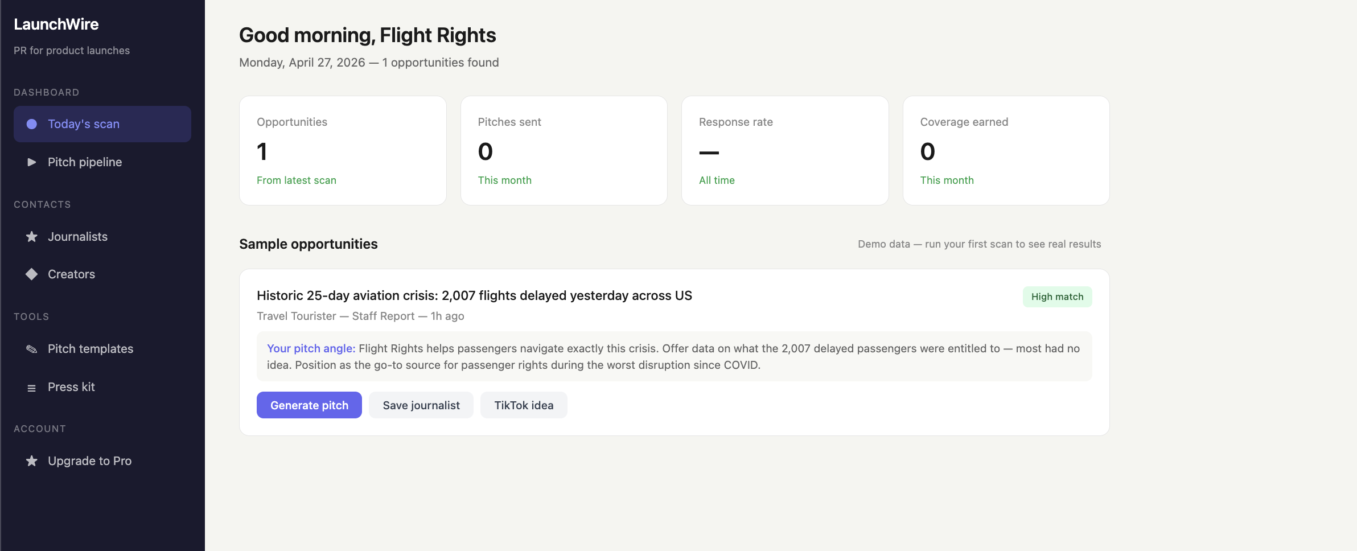
Task: Select the Journalists star icon
Action: [x=31, y=236]
